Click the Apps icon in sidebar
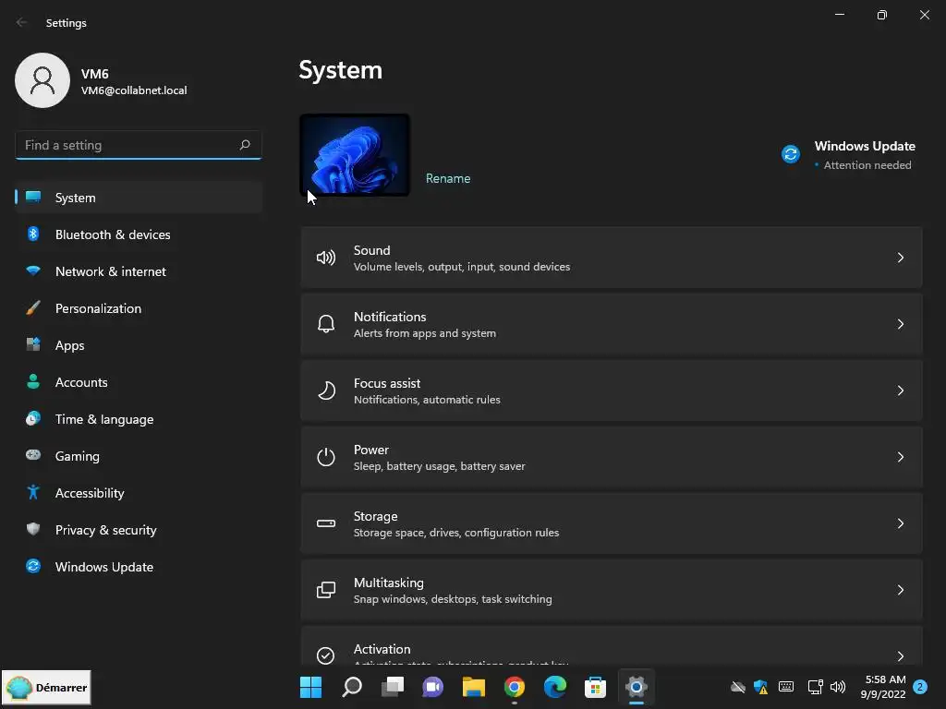Screen dimensions: 946x709 [33, 345]
